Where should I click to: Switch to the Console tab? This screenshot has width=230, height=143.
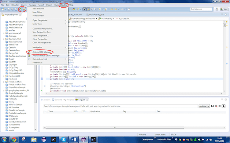[x=57, y=100]
